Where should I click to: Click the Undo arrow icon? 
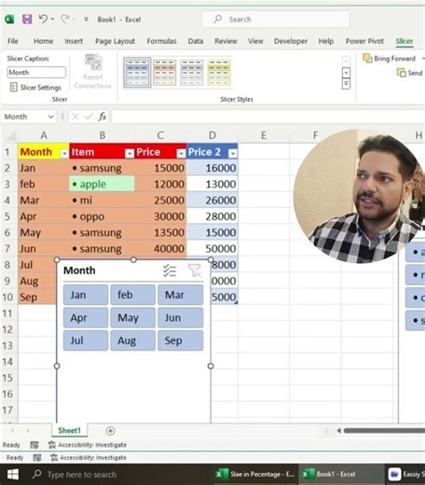[43, 20]
